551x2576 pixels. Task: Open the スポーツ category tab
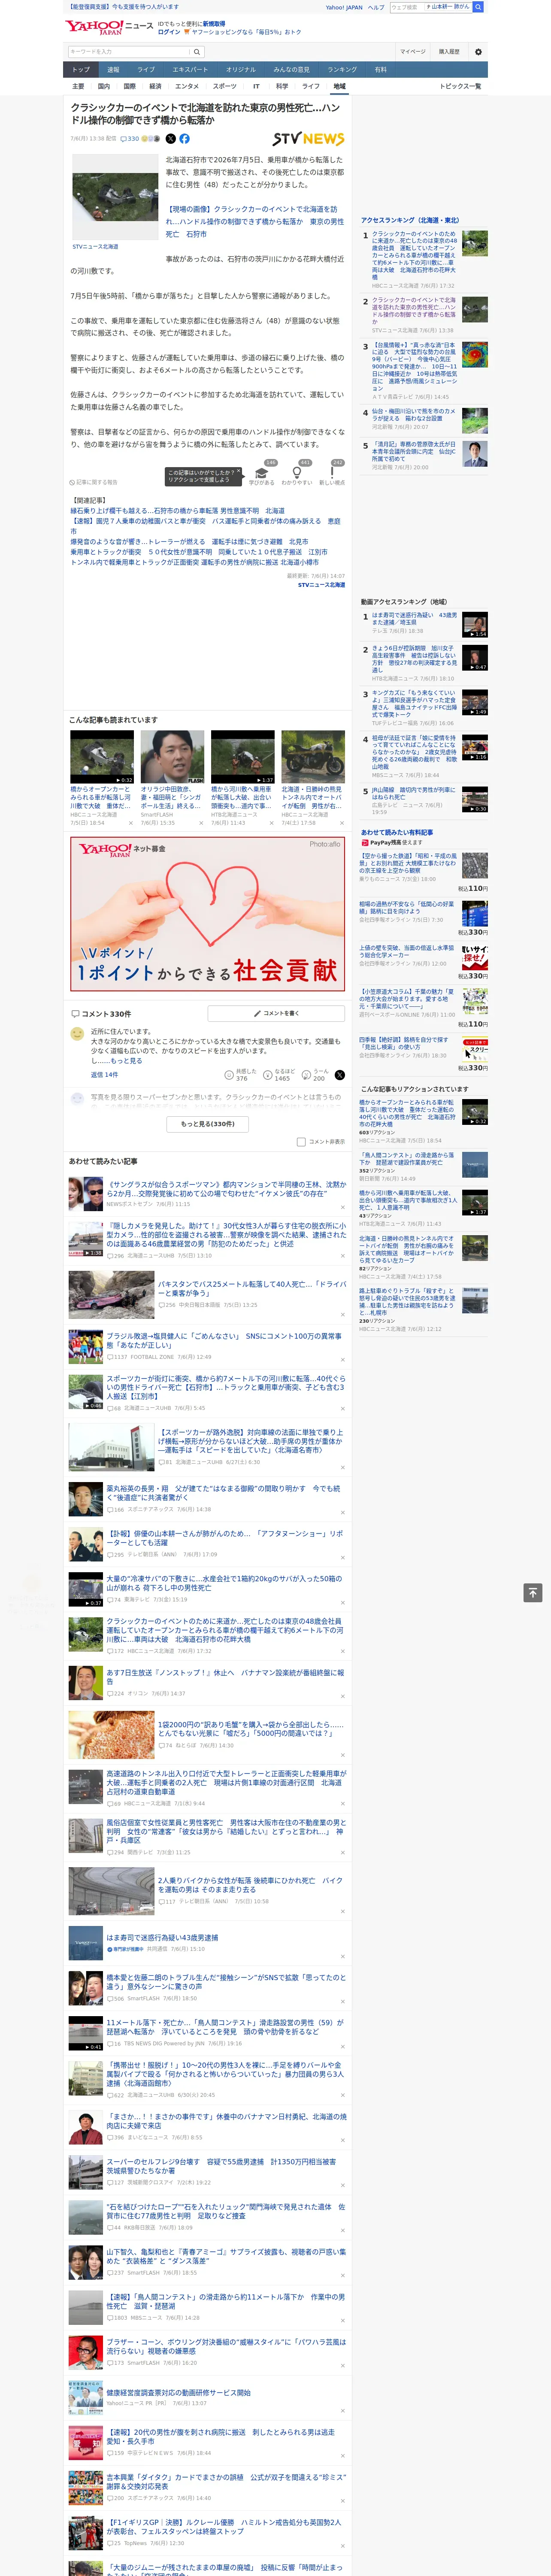[225, 87]
